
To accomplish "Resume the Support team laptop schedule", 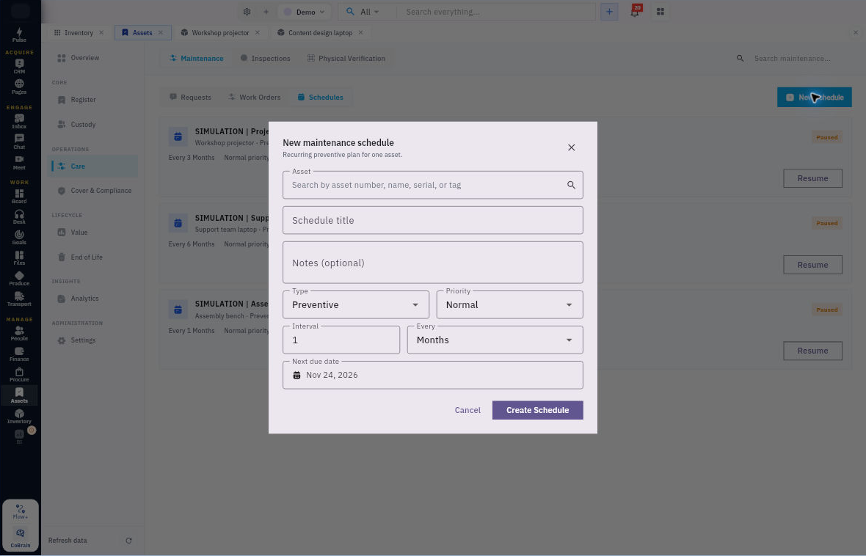I will 812,265.
